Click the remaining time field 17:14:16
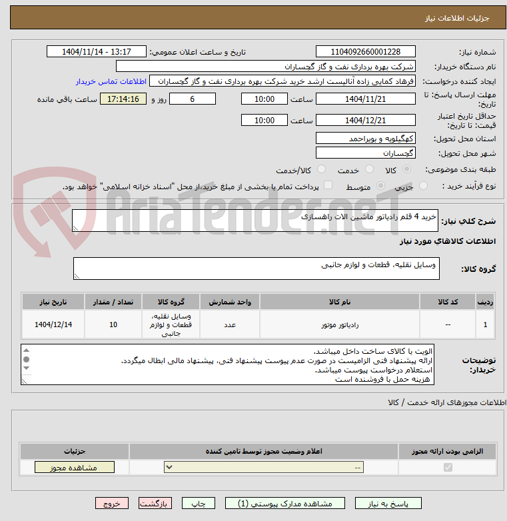This screenshot has height=521, width=507. tap(123, 99)
